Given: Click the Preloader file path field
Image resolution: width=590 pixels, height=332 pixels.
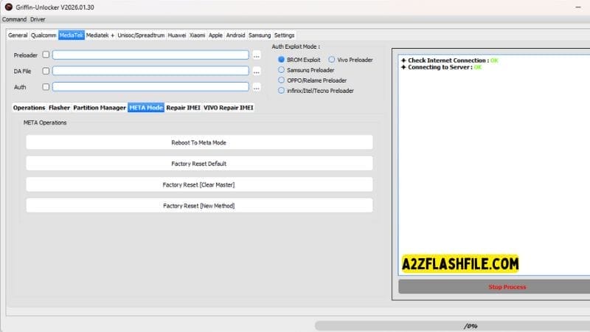Looking at the screenshot, I should [x=150, y=55].
